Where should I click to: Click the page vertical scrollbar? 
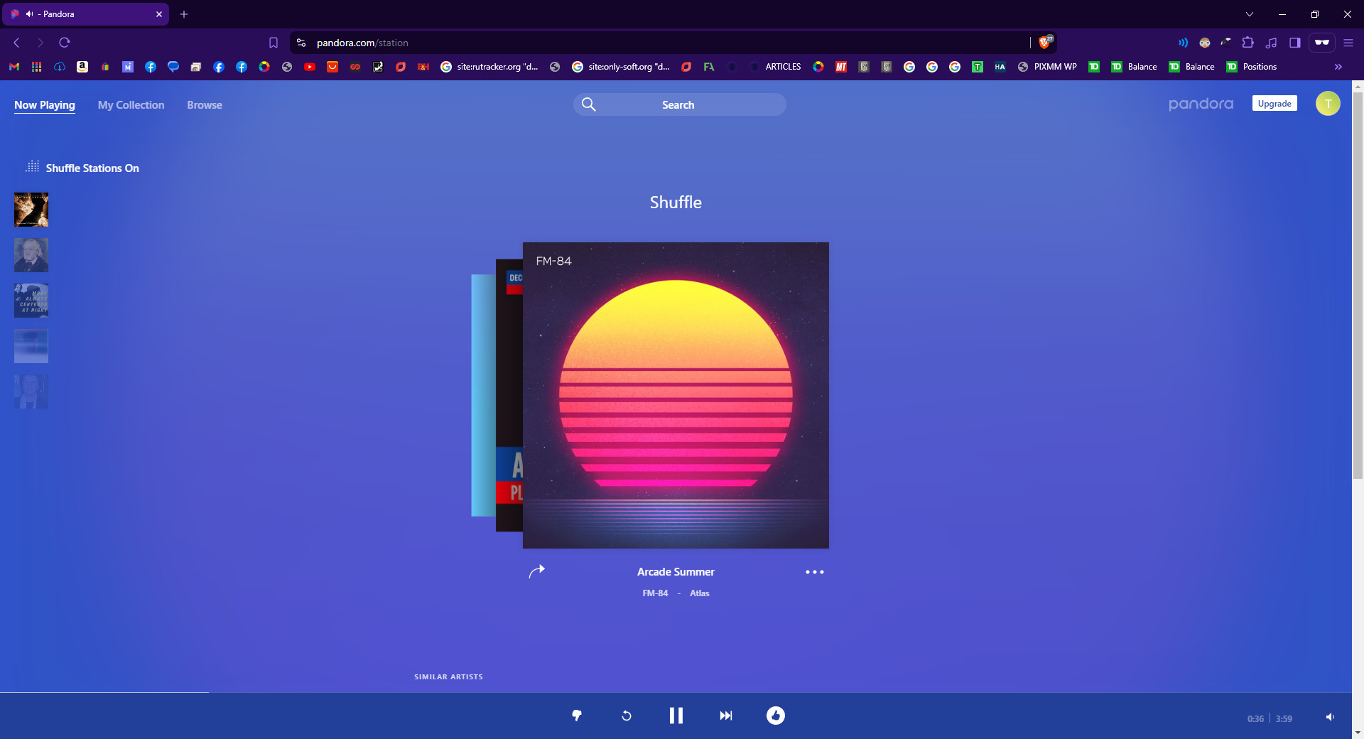pyautogui.click(x=1358, y=284)
